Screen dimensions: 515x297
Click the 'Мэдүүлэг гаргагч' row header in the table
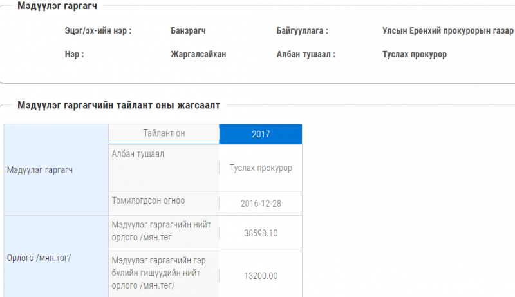click(40, 171)
